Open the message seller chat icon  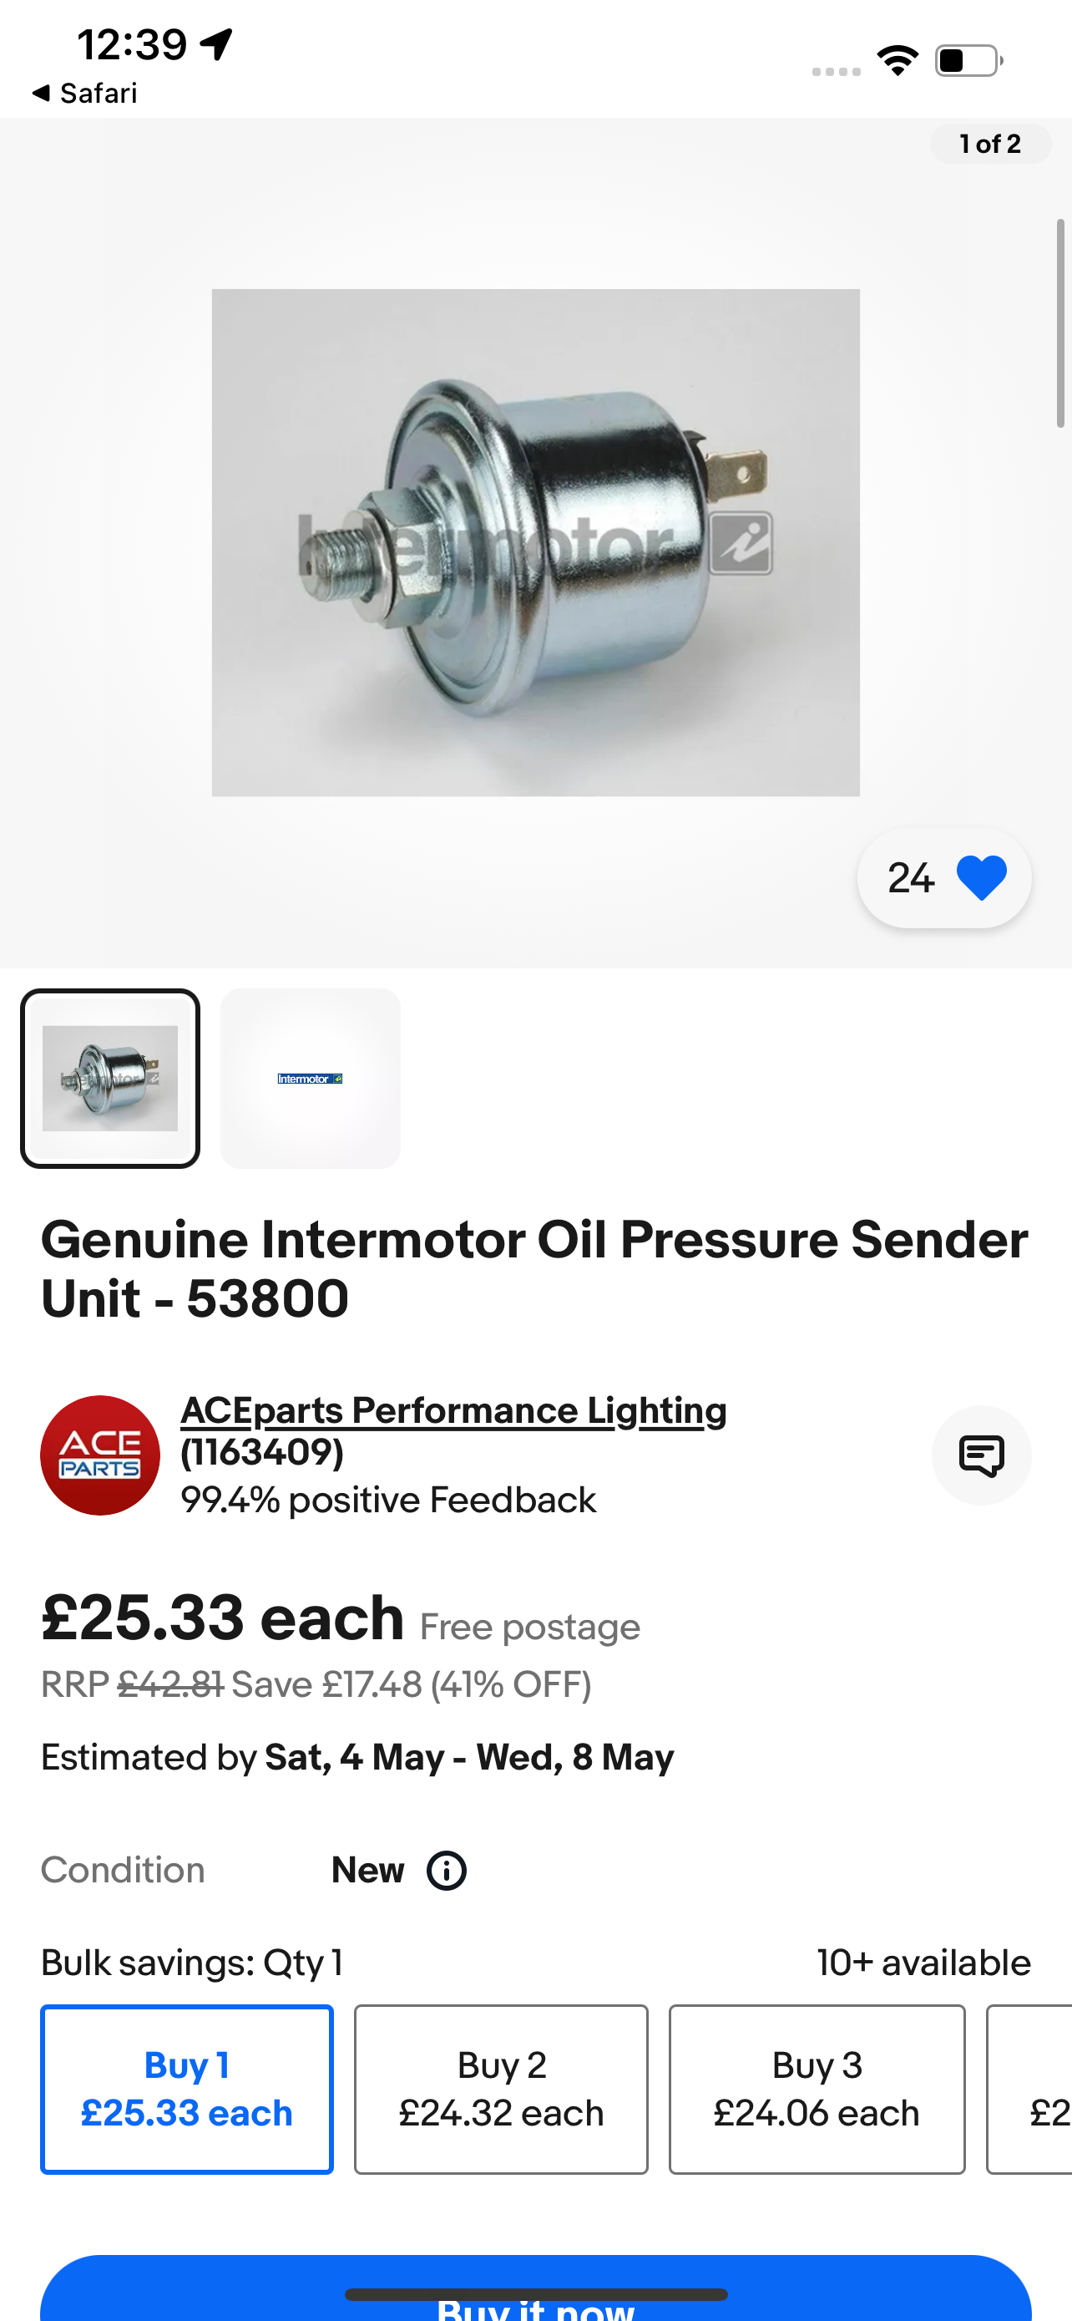tap(980, 1455)
